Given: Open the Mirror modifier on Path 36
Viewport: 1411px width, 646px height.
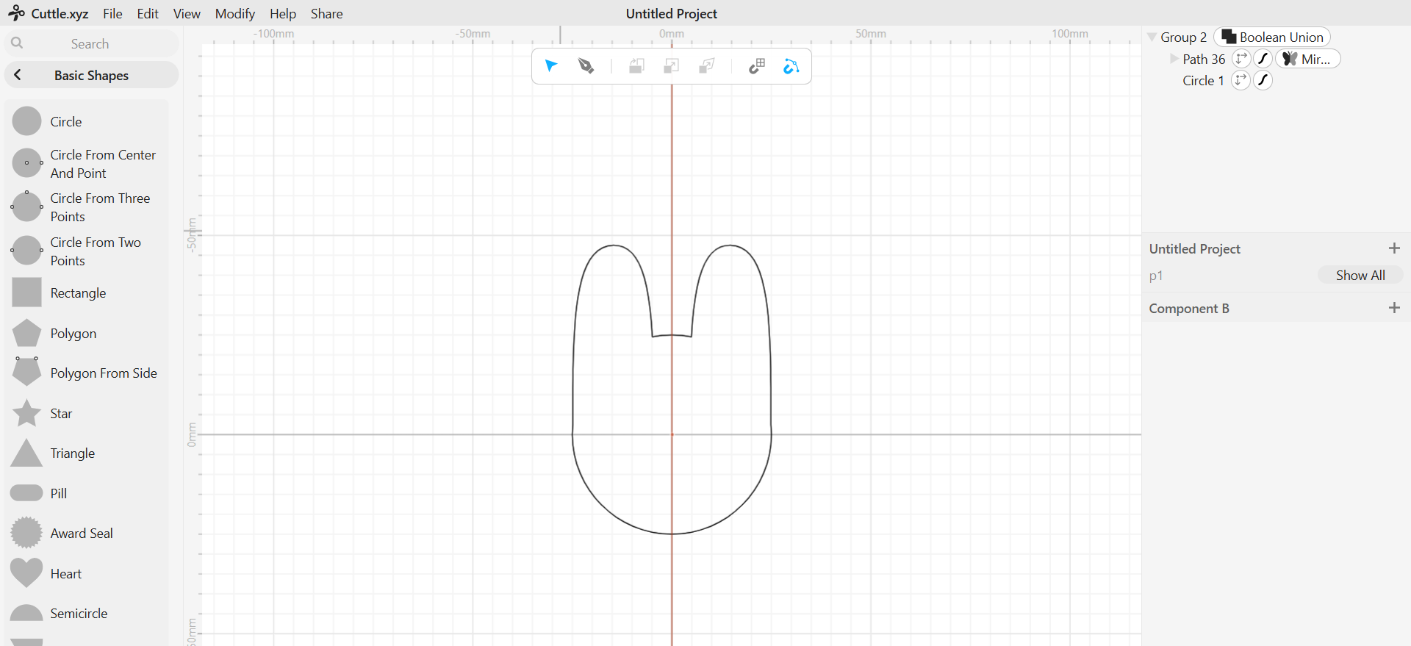Looking at the screenshot, I should coord(1308,59).
